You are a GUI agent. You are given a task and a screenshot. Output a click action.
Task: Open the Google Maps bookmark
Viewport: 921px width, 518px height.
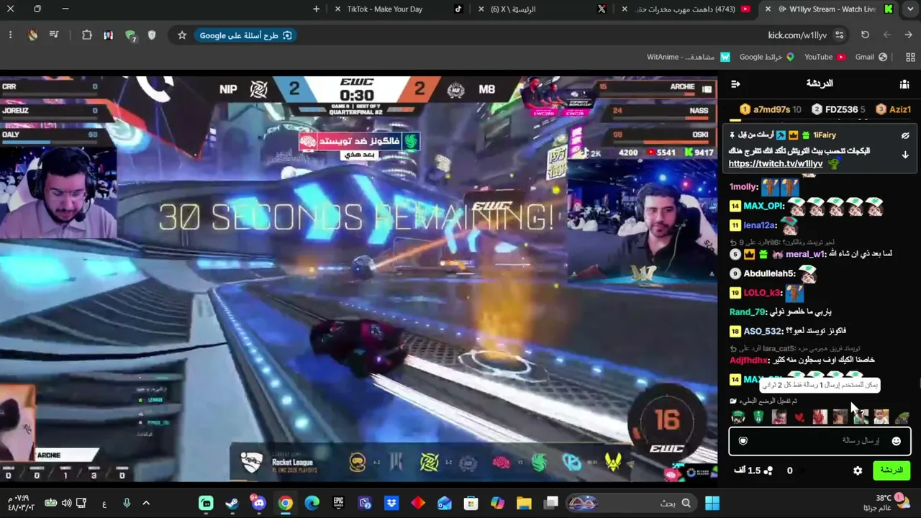coord(766,57)
